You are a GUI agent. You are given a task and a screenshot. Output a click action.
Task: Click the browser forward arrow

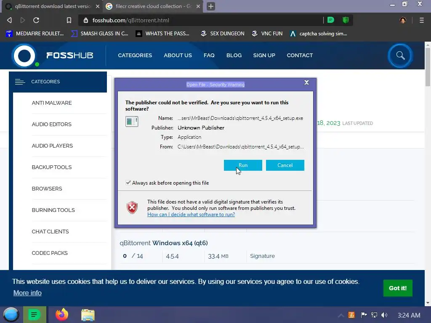(23, 20)
